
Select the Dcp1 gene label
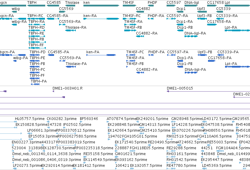coord(181,8)
